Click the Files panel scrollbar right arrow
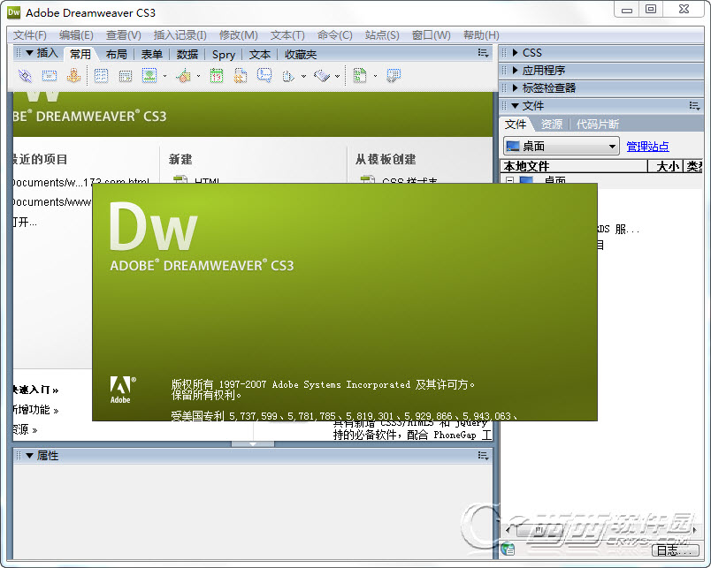 (695, 529)
